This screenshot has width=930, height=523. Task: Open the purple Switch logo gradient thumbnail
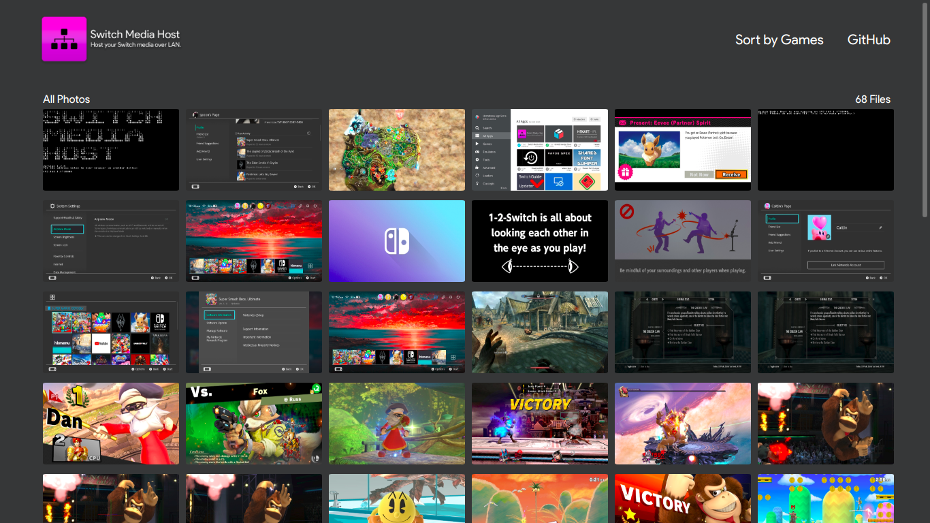click(x=397, y=241)
